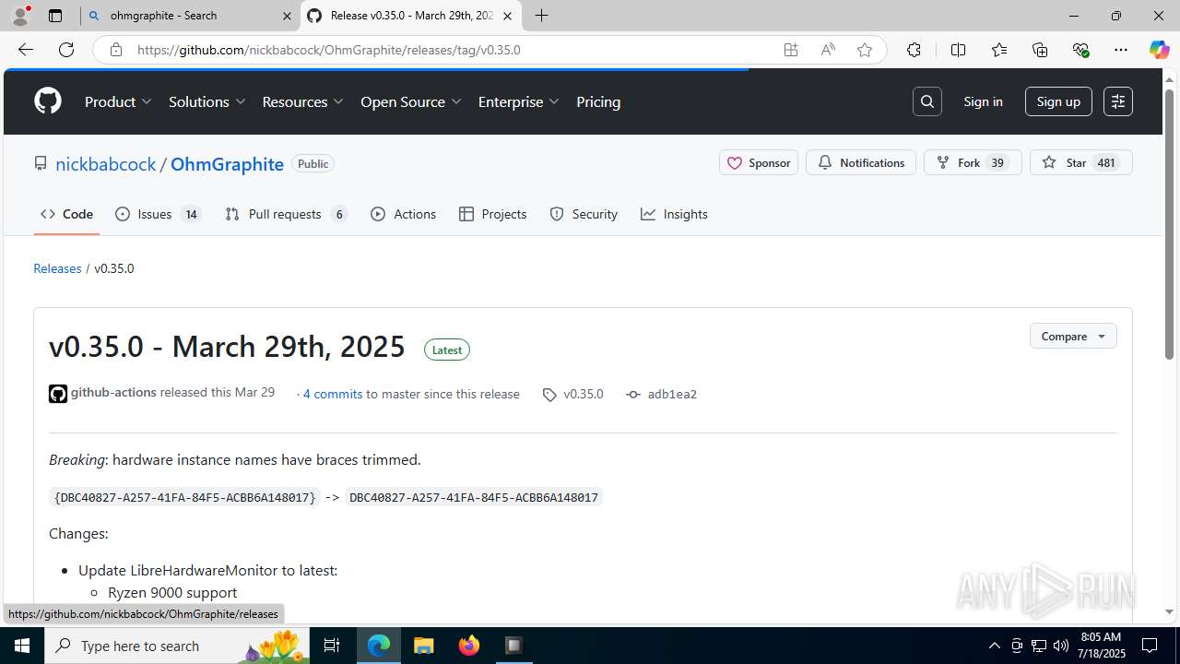Open the Projects repository tab
This screenshot has height=664, width=1180.
click(x=492, y=214)
